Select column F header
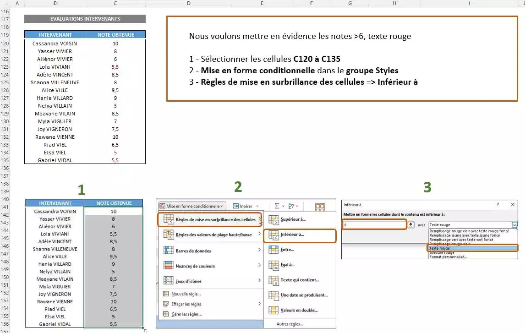 [312, 3]
